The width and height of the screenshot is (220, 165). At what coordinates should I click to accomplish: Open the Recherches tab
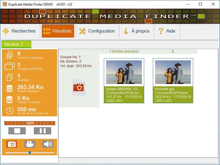coord(19,31)
